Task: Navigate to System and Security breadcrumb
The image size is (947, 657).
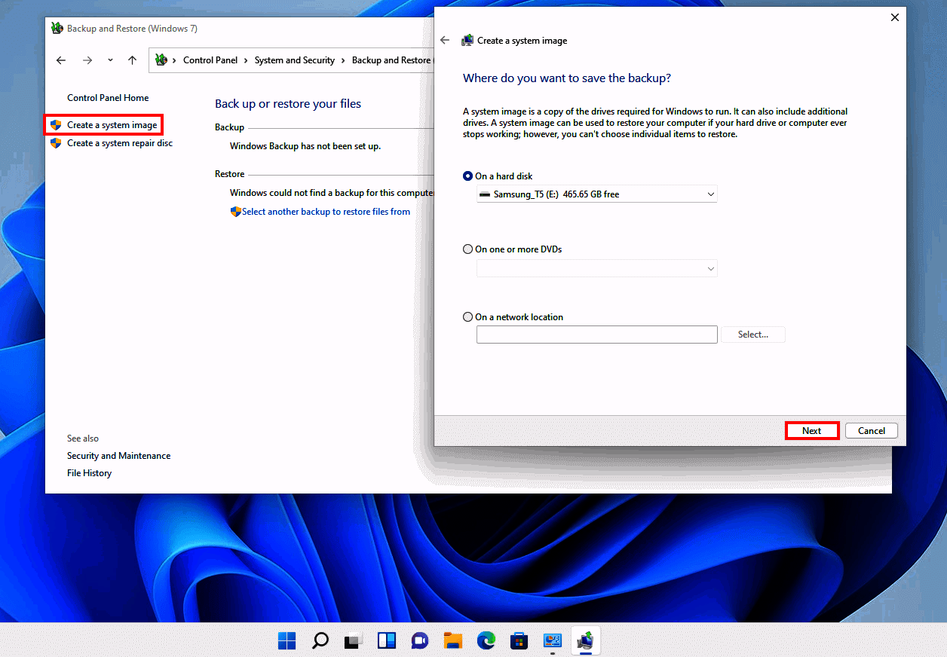Action: pos(295,60)
